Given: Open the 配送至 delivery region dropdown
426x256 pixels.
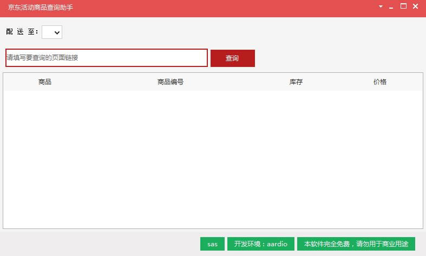Looking at the screenshot, I should point(52,32).
